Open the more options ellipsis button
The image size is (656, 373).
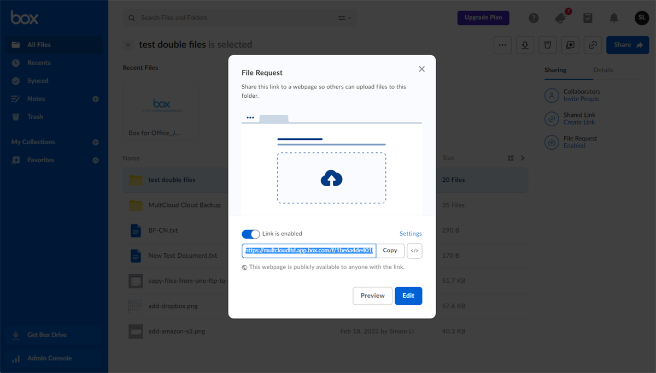coord(502,45)
